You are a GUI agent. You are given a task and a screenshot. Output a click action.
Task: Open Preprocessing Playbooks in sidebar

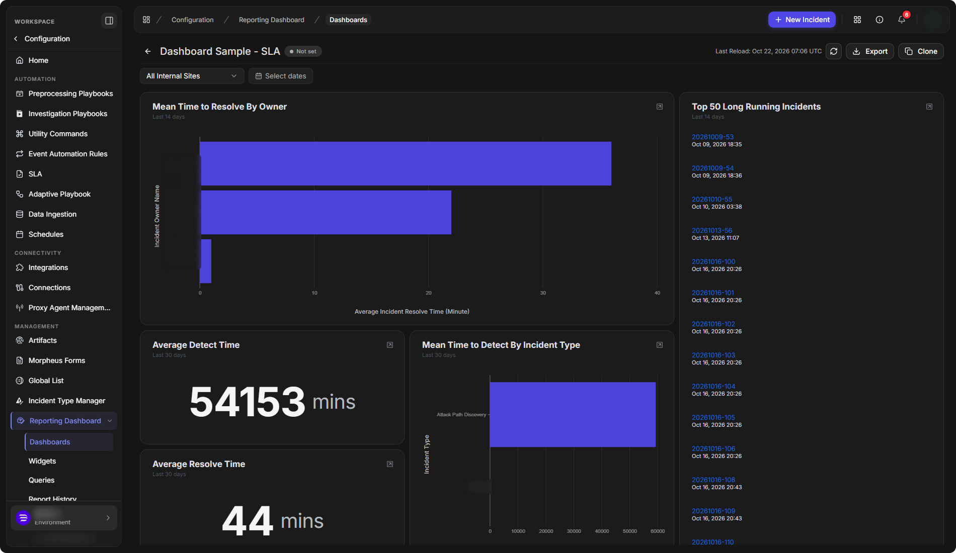(64, 94)
